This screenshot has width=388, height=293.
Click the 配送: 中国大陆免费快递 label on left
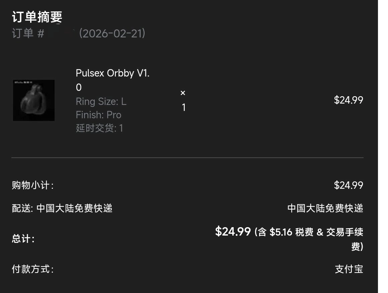[62, 208]
